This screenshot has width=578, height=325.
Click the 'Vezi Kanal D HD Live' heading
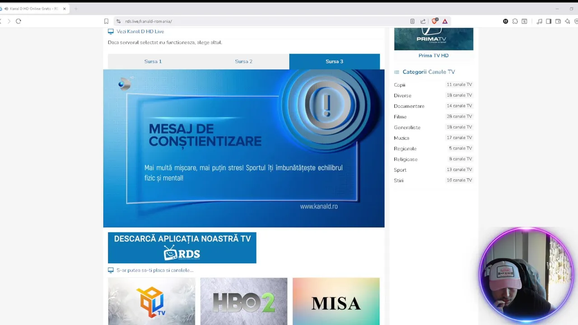(x=140, y=32)
